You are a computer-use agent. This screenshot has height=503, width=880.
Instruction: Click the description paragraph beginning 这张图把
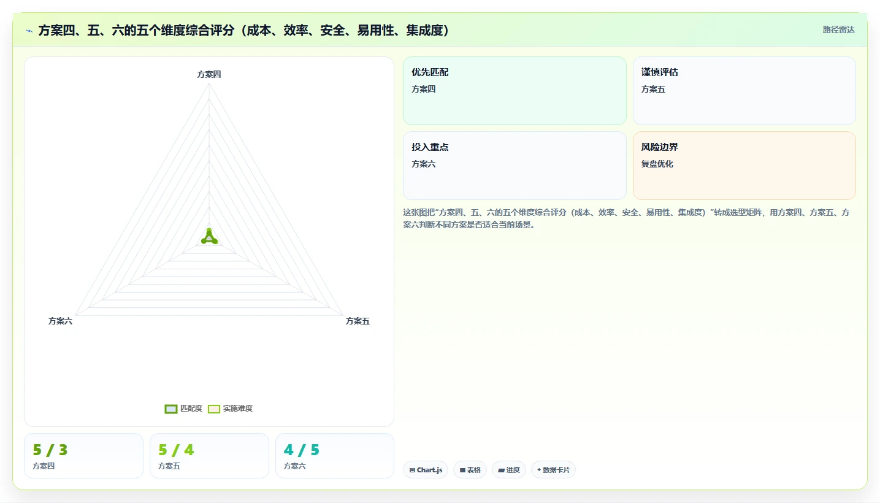point(627,218)
